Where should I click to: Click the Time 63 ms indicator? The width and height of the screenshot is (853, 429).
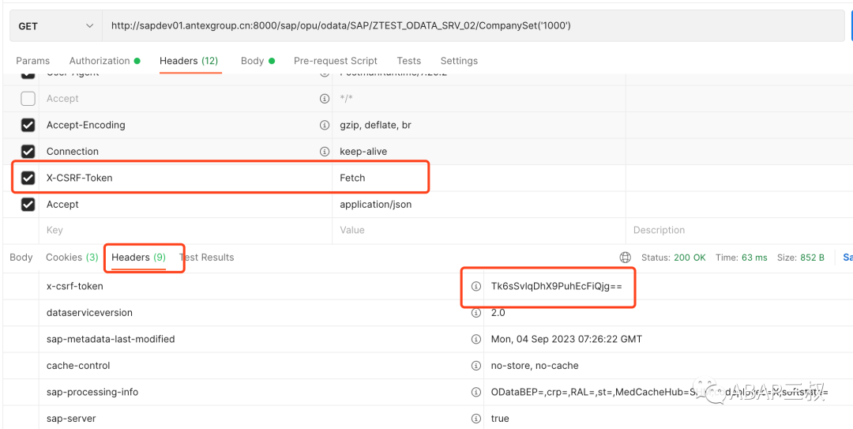click(x=742, y=258)
